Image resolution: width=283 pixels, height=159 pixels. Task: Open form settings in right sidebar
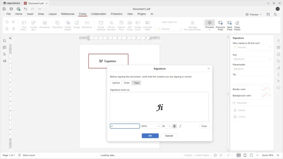[279, 88]
